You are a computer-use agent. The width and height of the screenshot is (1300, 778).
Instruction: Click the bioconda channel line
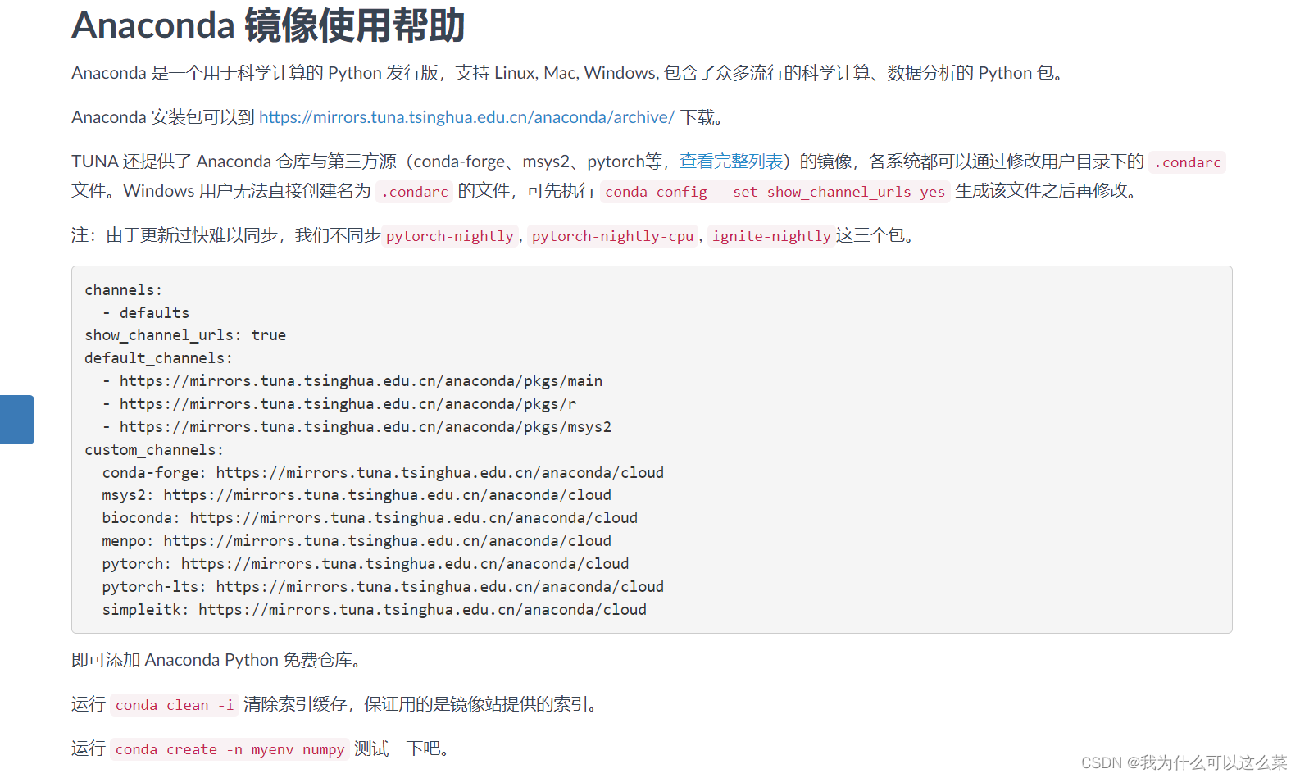pos(370,518)
